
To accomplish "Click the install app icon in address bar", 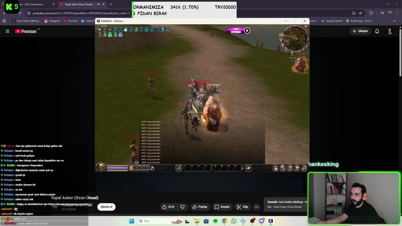I will 354,13.
